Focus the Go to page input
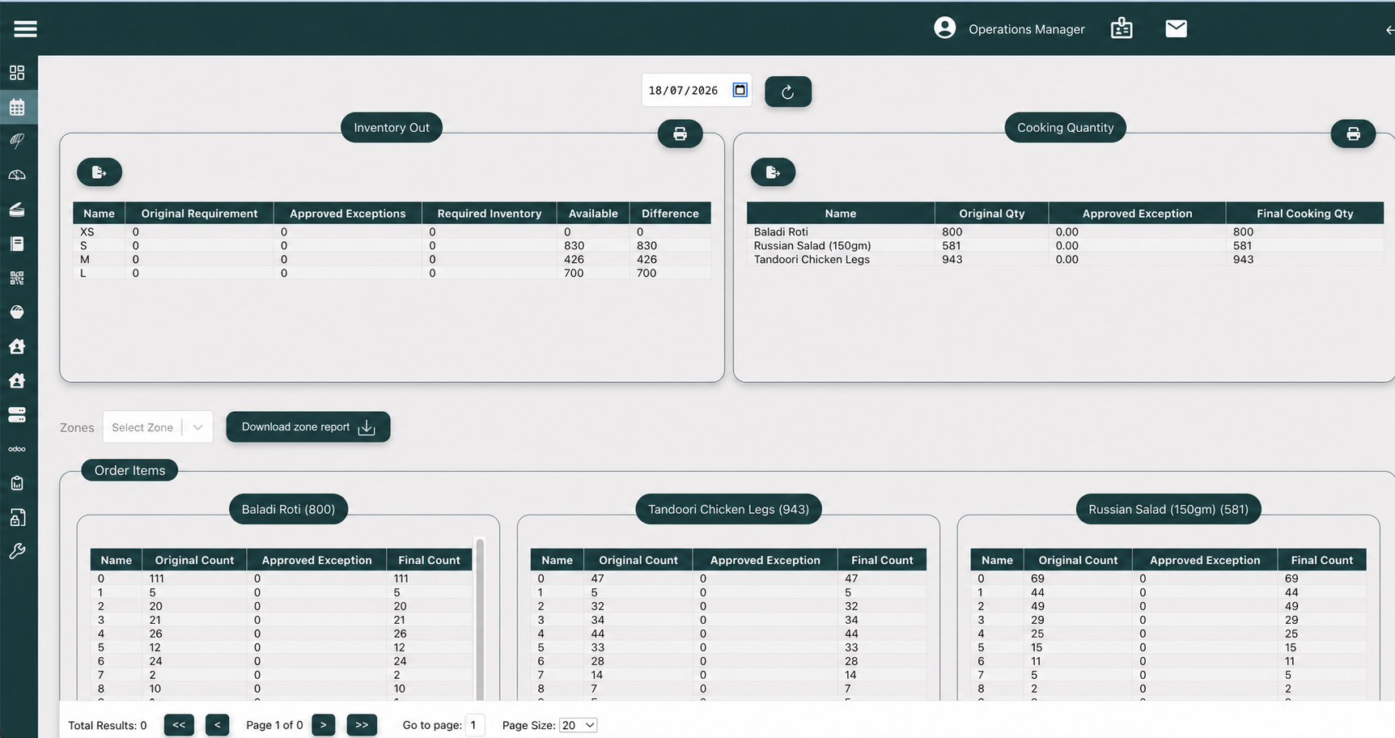The height and width of the screenshot is (738, 1395). click(x=475, y=725)
